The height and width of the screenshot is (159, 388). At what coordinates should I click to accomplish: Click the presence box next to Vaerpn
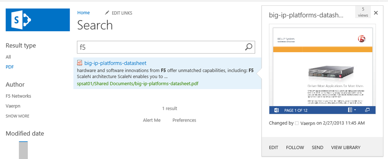[x=297, y=123]
